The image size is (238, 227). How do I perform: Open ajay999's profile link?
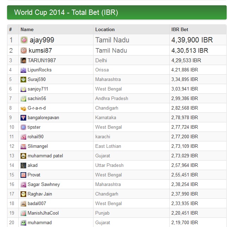pos(42,40)
